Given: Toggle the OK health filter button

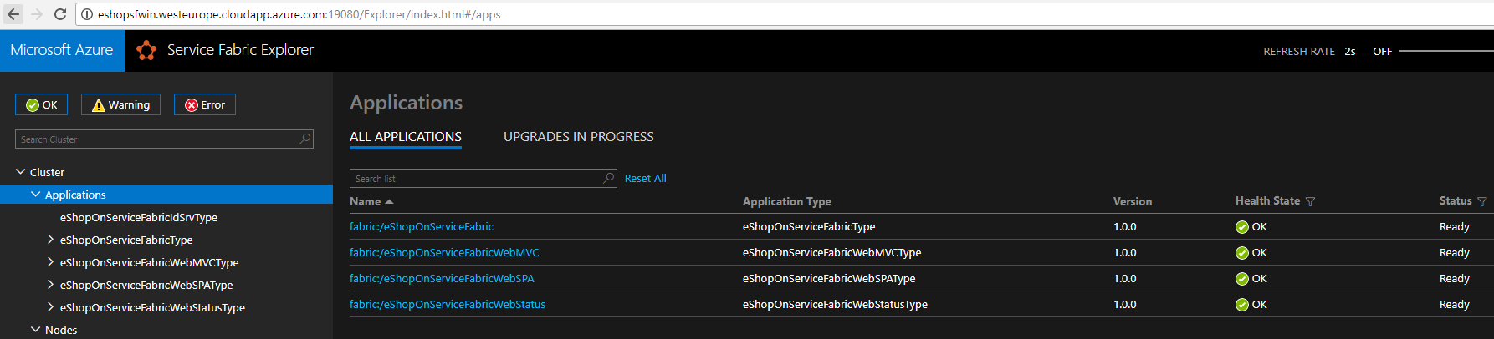Looking at the screenshot, I should 41,104.
